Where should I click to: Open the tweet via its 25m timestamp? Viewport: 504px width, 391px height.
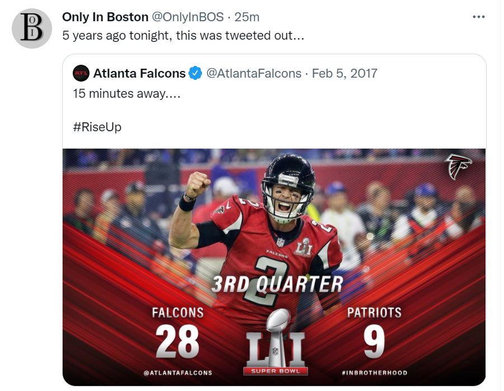tap(247, 17)
